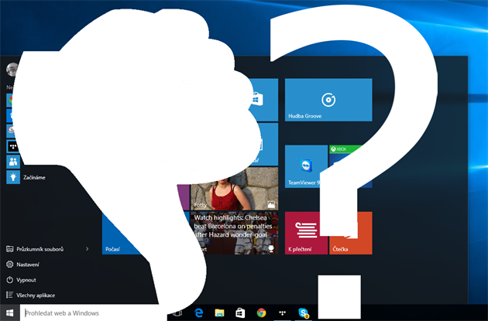Open the user account picture
The image size is (488, 321).
pyautogui.click(x=12, y=70)
